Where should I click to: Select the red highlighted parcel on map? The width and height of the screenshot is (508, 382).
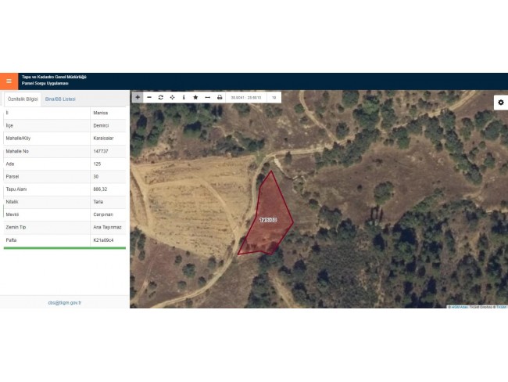(x=268, y=218)
